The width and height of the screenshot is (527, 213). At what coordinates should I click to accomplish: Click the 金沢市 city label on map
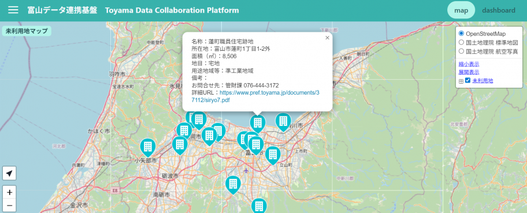click(79, 205)
